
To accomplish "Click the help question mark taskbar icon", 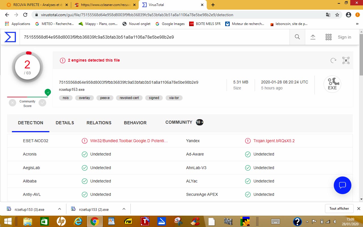I will click(x=297, y=221).
